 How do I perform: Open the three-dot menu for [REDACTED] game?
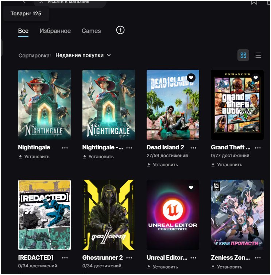[x=65, y=258]
